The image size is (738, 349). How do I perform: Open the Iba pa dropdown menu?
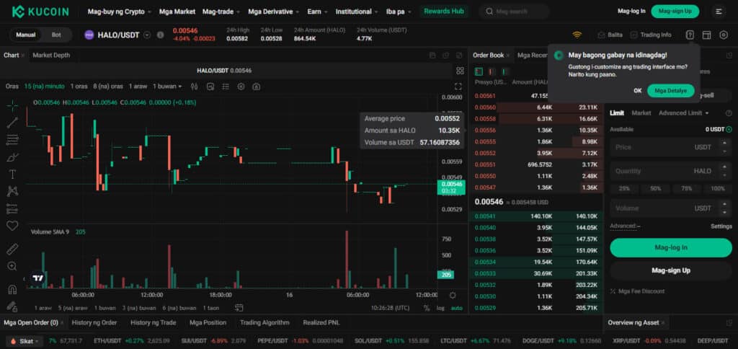tap(399, 12)
